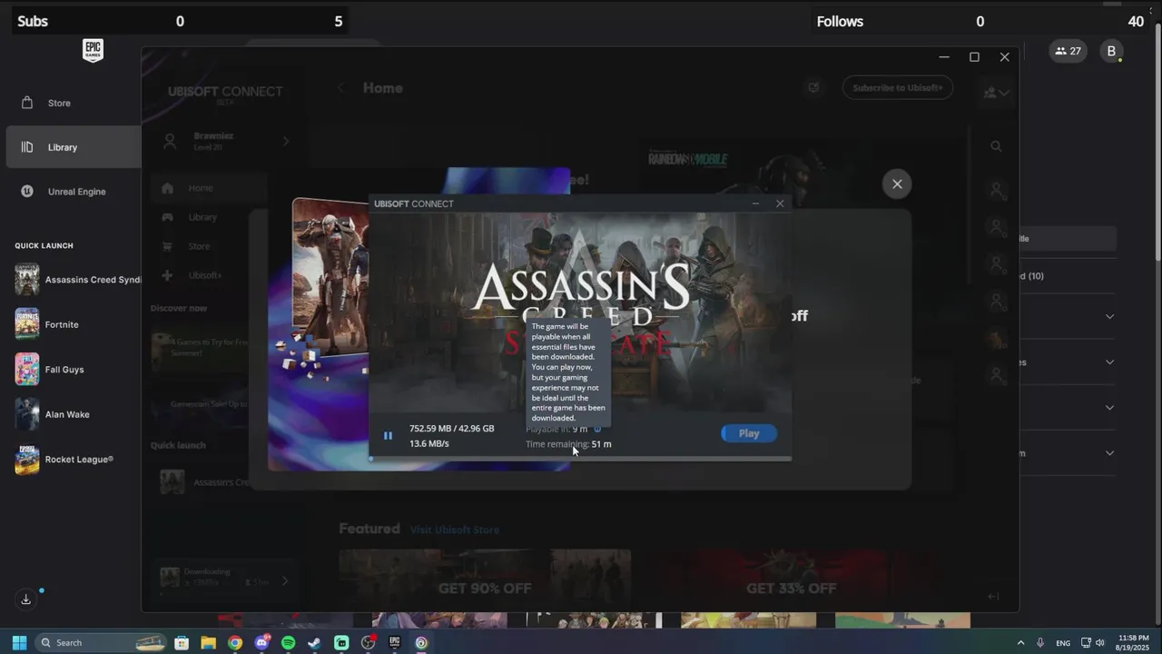Show hidden system tray icons
The width and height of the screenshot is (1162, 654).
[x=1020, y=642]
